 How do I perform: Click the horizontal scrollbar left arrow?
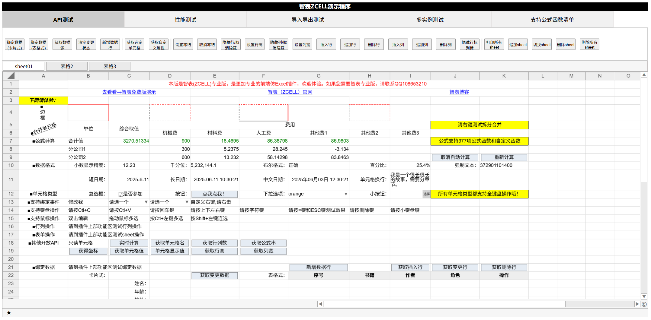click(x=320, y=304)
